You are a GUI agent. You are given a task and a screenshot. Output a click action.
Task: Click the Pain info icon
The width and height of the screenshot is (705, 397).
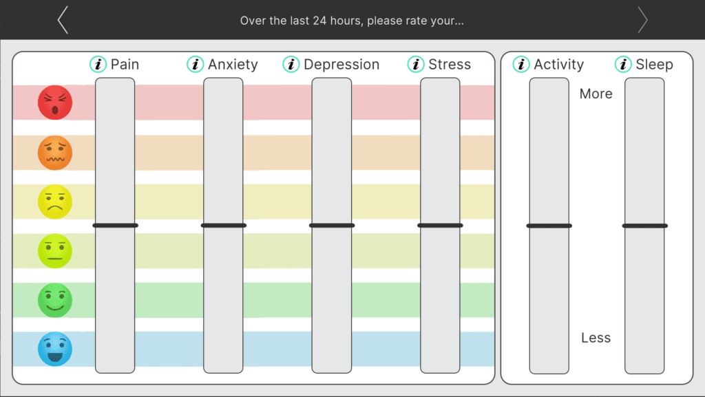[x=98, y=65]
